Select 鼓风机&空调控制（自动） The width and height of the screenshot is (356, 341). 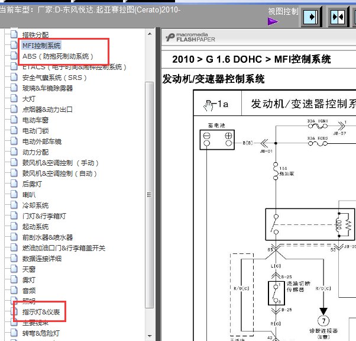pos(60,173)
